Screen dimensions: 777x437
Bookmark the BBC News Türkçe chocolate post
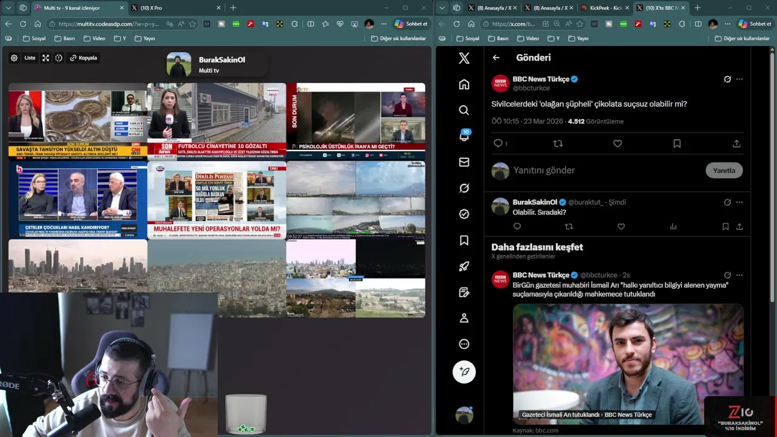[x=677, y=144]
